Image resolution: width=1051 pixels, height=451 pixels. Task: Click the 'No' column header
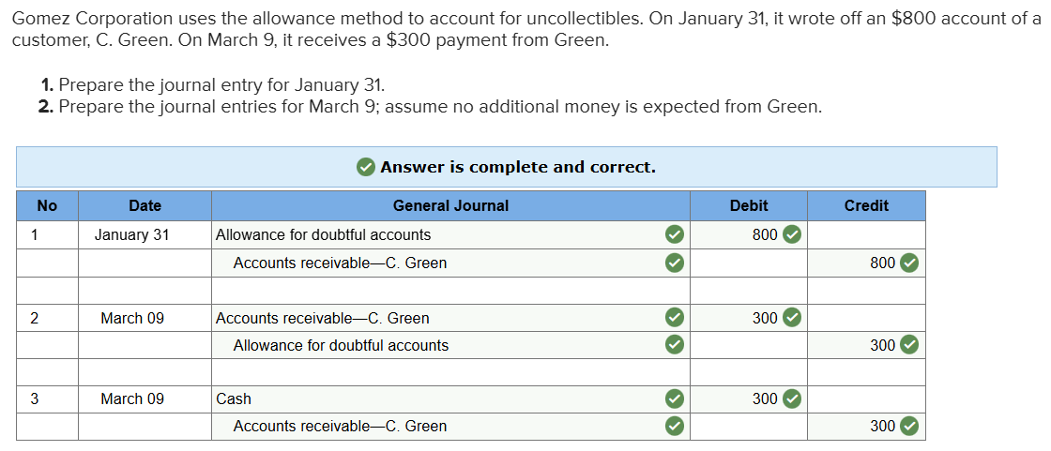point(47,205)
